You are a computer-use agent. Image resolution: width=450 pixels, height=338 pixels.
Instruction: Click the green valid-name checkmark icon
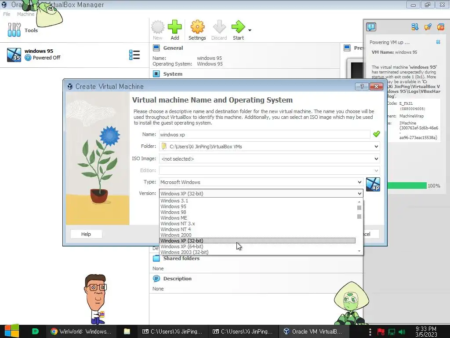376,134
